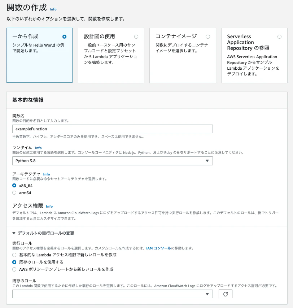
Task: Choose AWS ポリシーテンプレートから新しいロールを作成 option
Action: 14,269
